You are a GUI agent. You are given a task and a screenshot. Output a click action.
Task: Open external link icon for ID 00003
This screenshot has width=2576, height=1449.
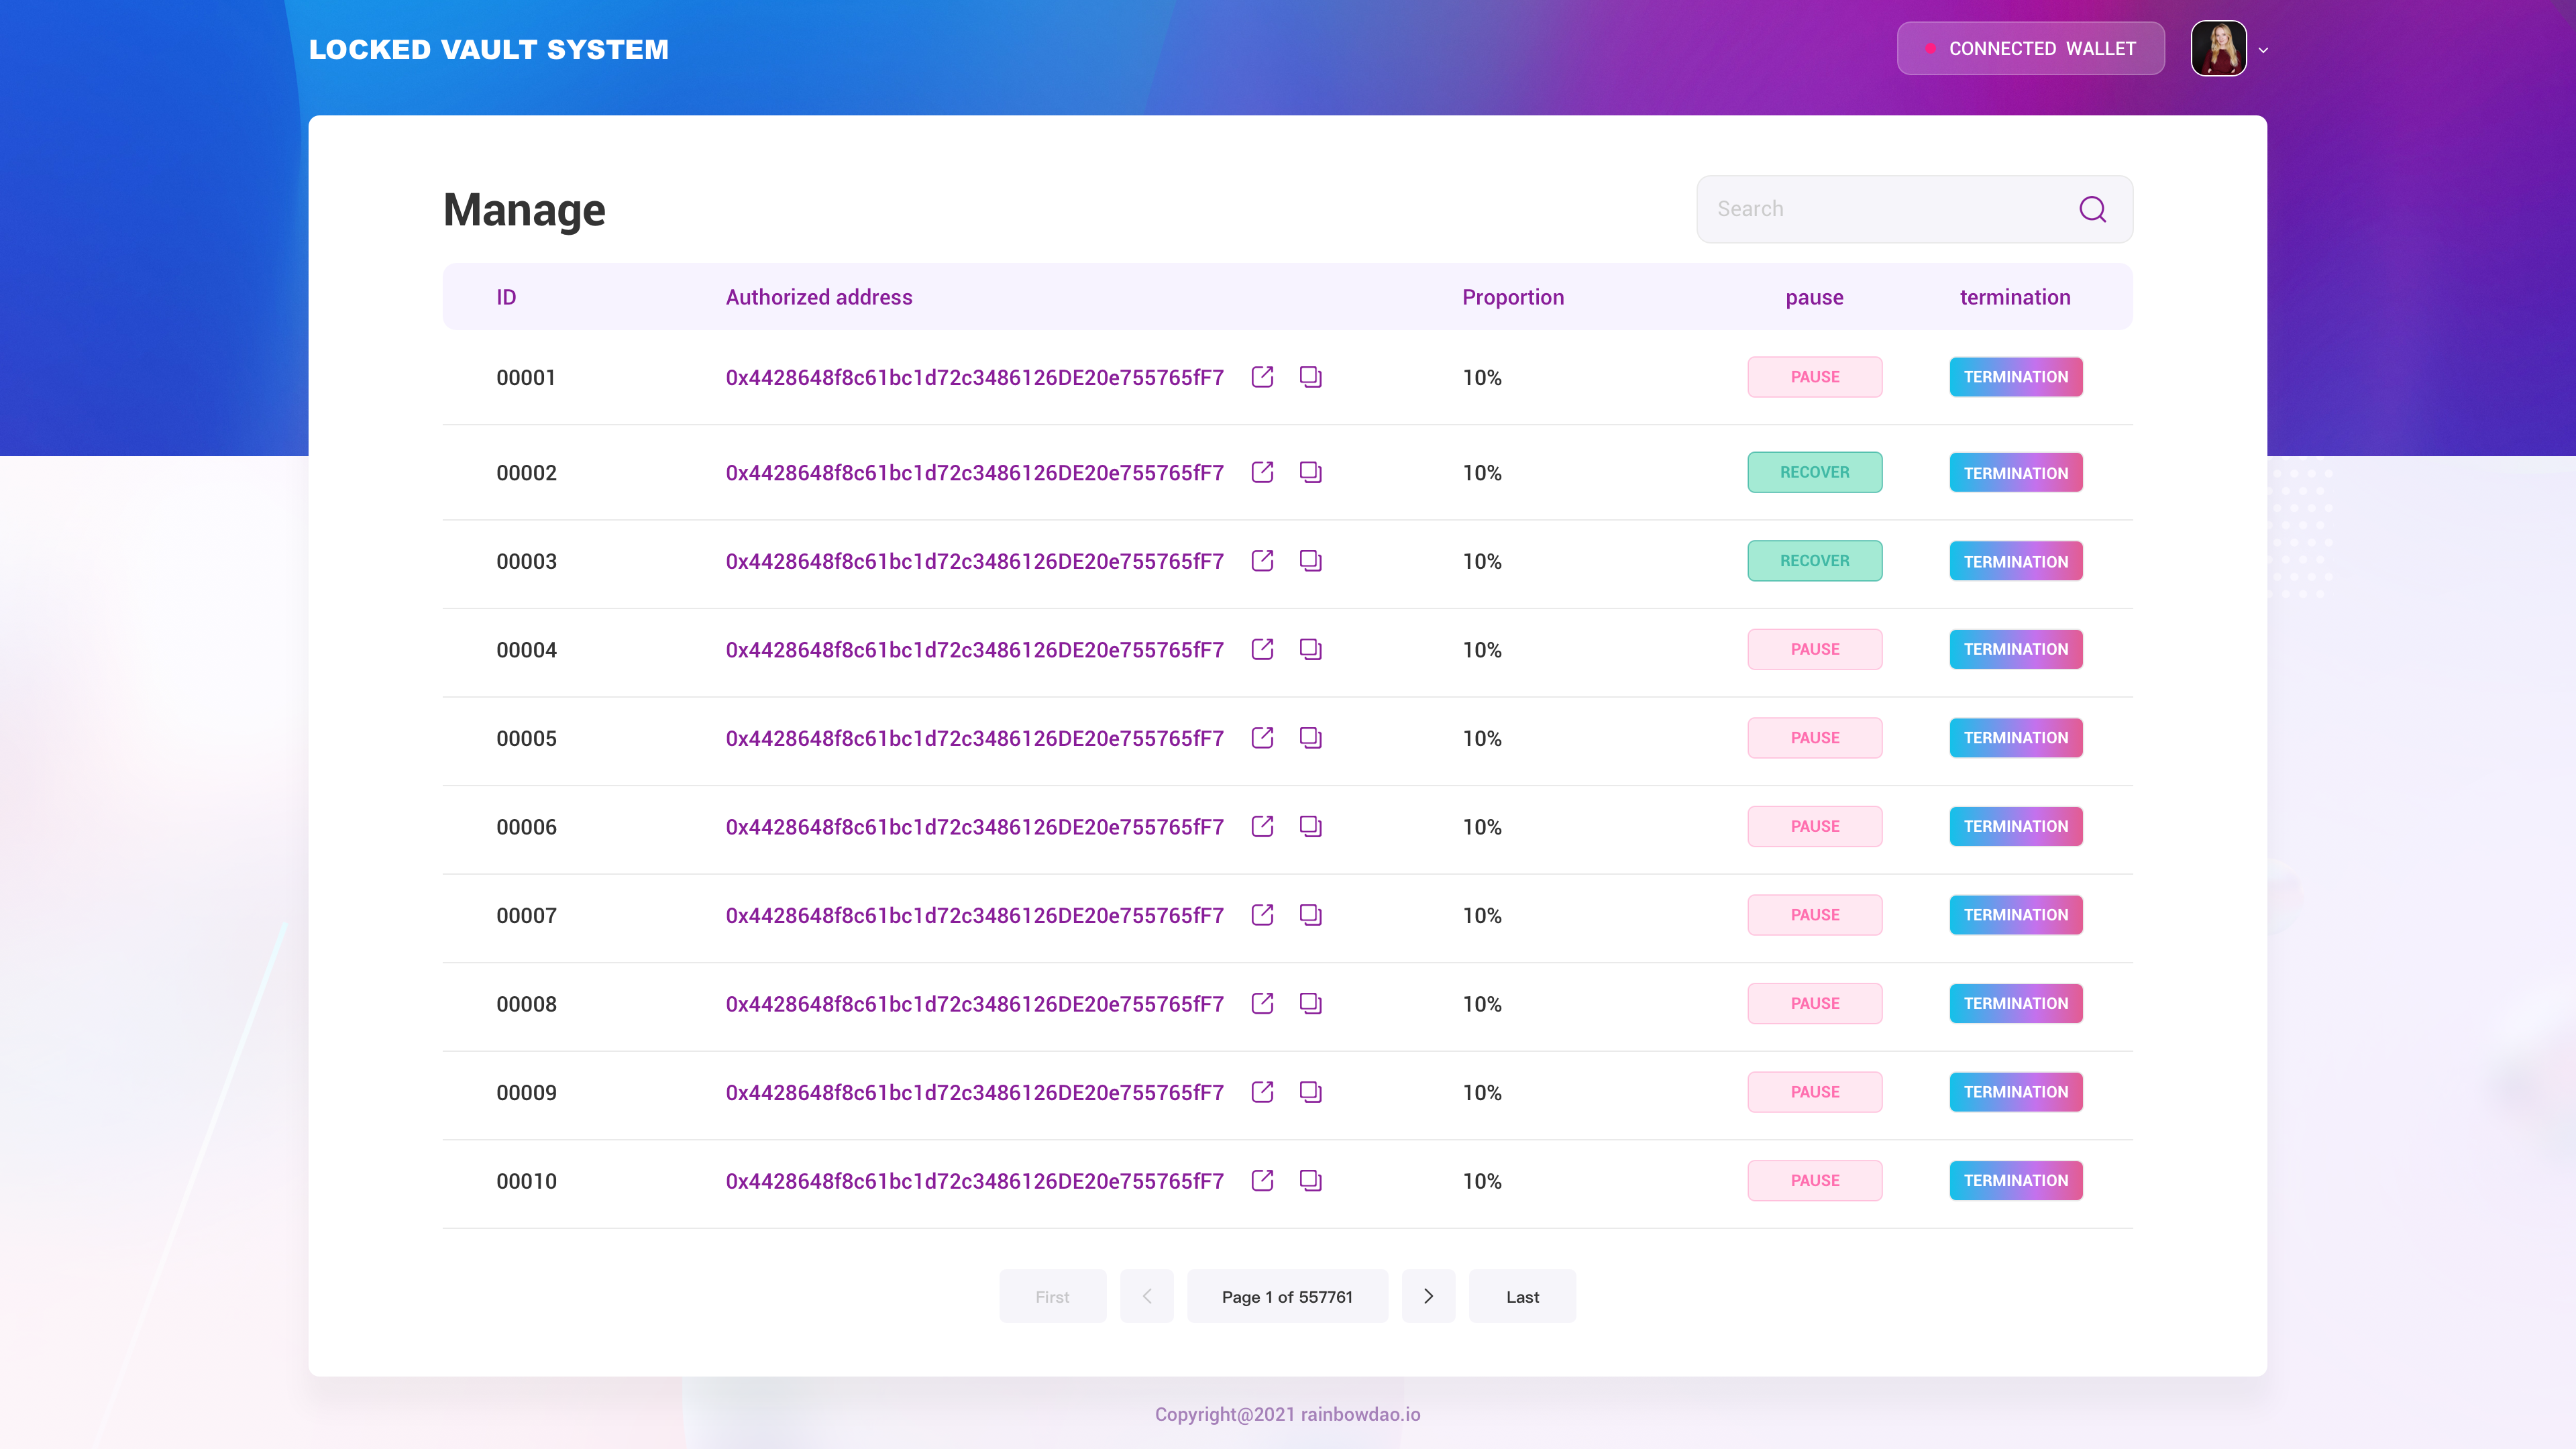pos(1262,561)
